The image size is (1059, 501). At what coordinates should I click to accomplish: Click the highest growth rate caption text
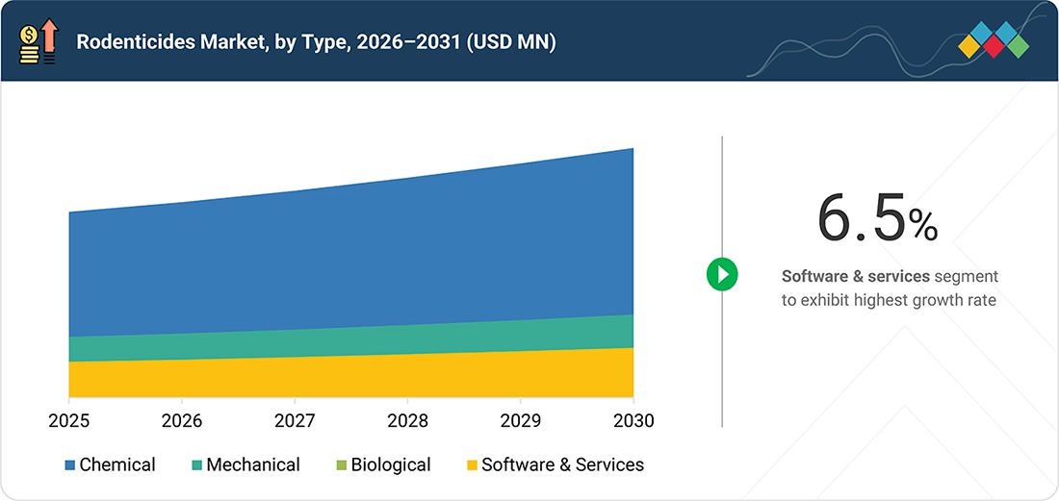[890, 288]
